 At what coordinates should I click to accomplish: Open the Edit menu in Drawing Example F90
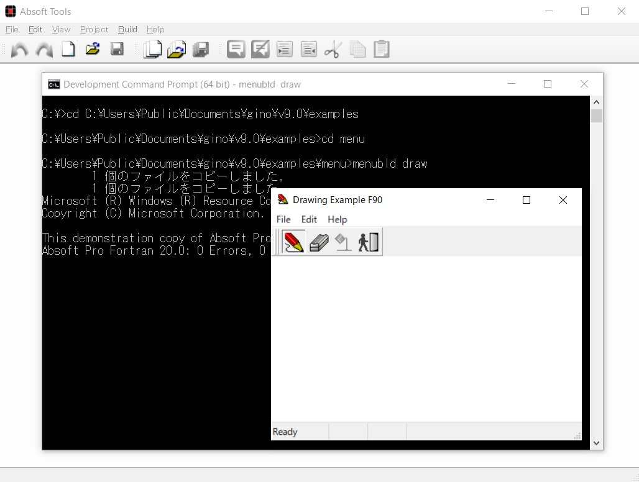click(309, 219)
